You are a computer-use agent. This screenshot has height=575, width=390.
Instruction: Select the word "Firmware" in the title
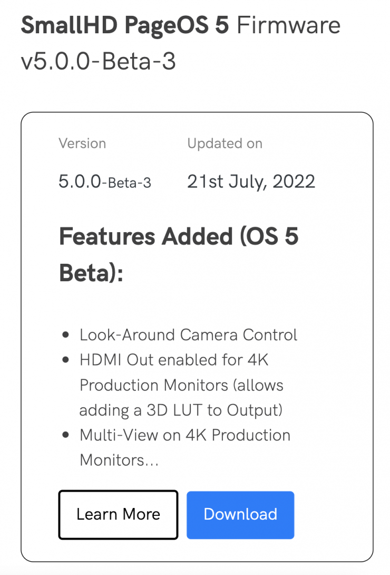click(288, 26)
